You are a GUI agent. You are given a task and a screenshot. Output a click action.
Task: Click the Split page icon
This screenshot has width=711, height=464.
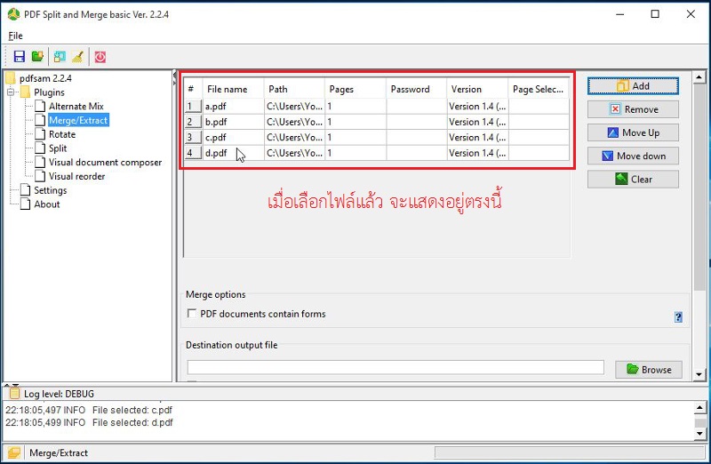coord(40,148)
